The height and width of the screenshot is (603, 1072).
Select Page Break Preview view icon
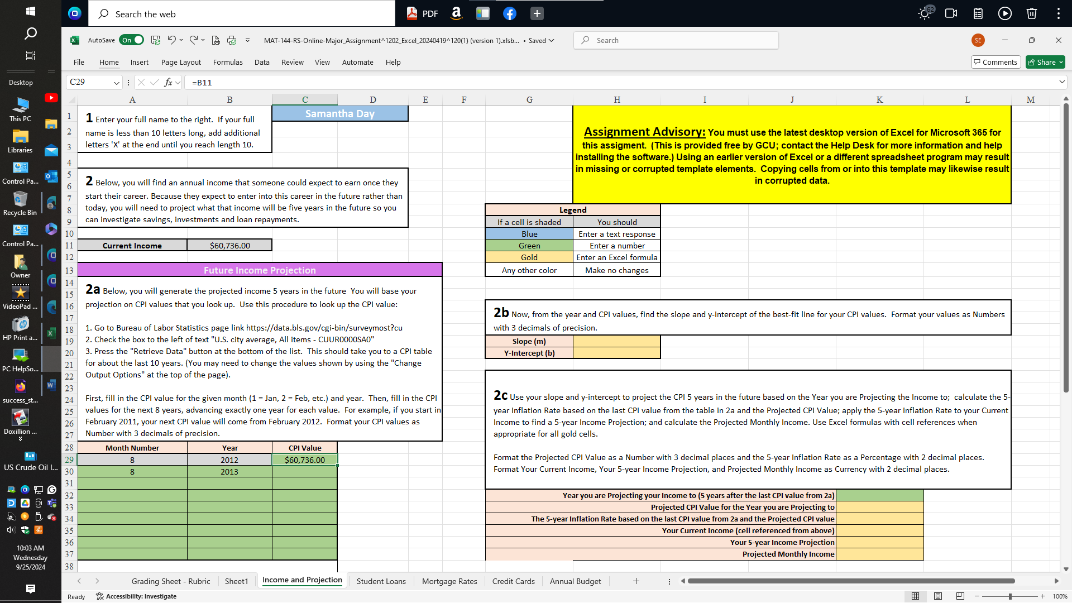960,596
